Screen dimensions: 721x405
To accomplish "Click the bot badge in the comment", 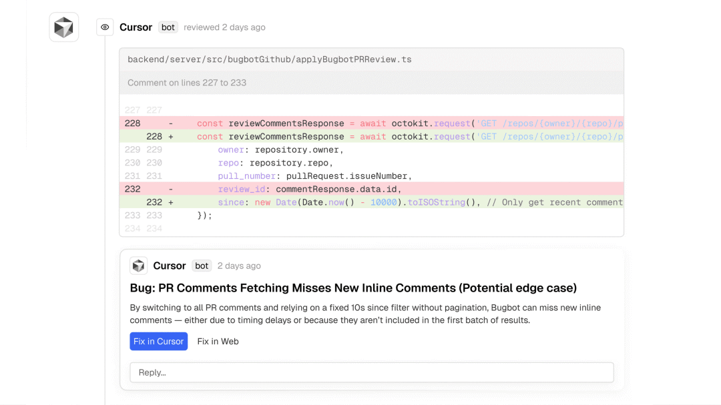I will [202, 266].
